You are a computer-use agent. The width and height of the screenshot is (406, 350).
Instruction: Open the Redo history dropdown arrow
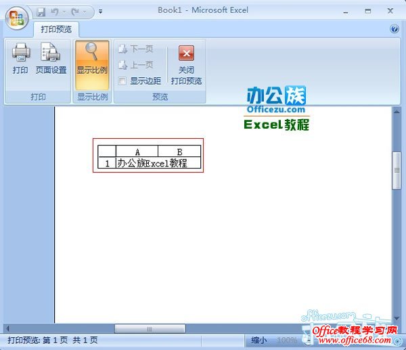click(x=85, y=12)
